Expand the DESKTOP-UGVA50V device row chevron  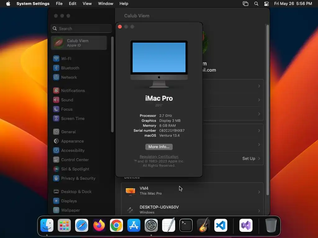point(259,211)
